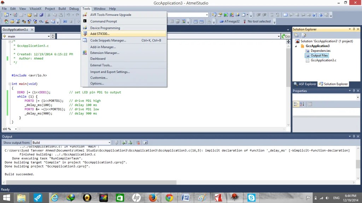Pin the Solution Explorer panel
The height and width of the screenshot is (203, 362).
[354, 29]
